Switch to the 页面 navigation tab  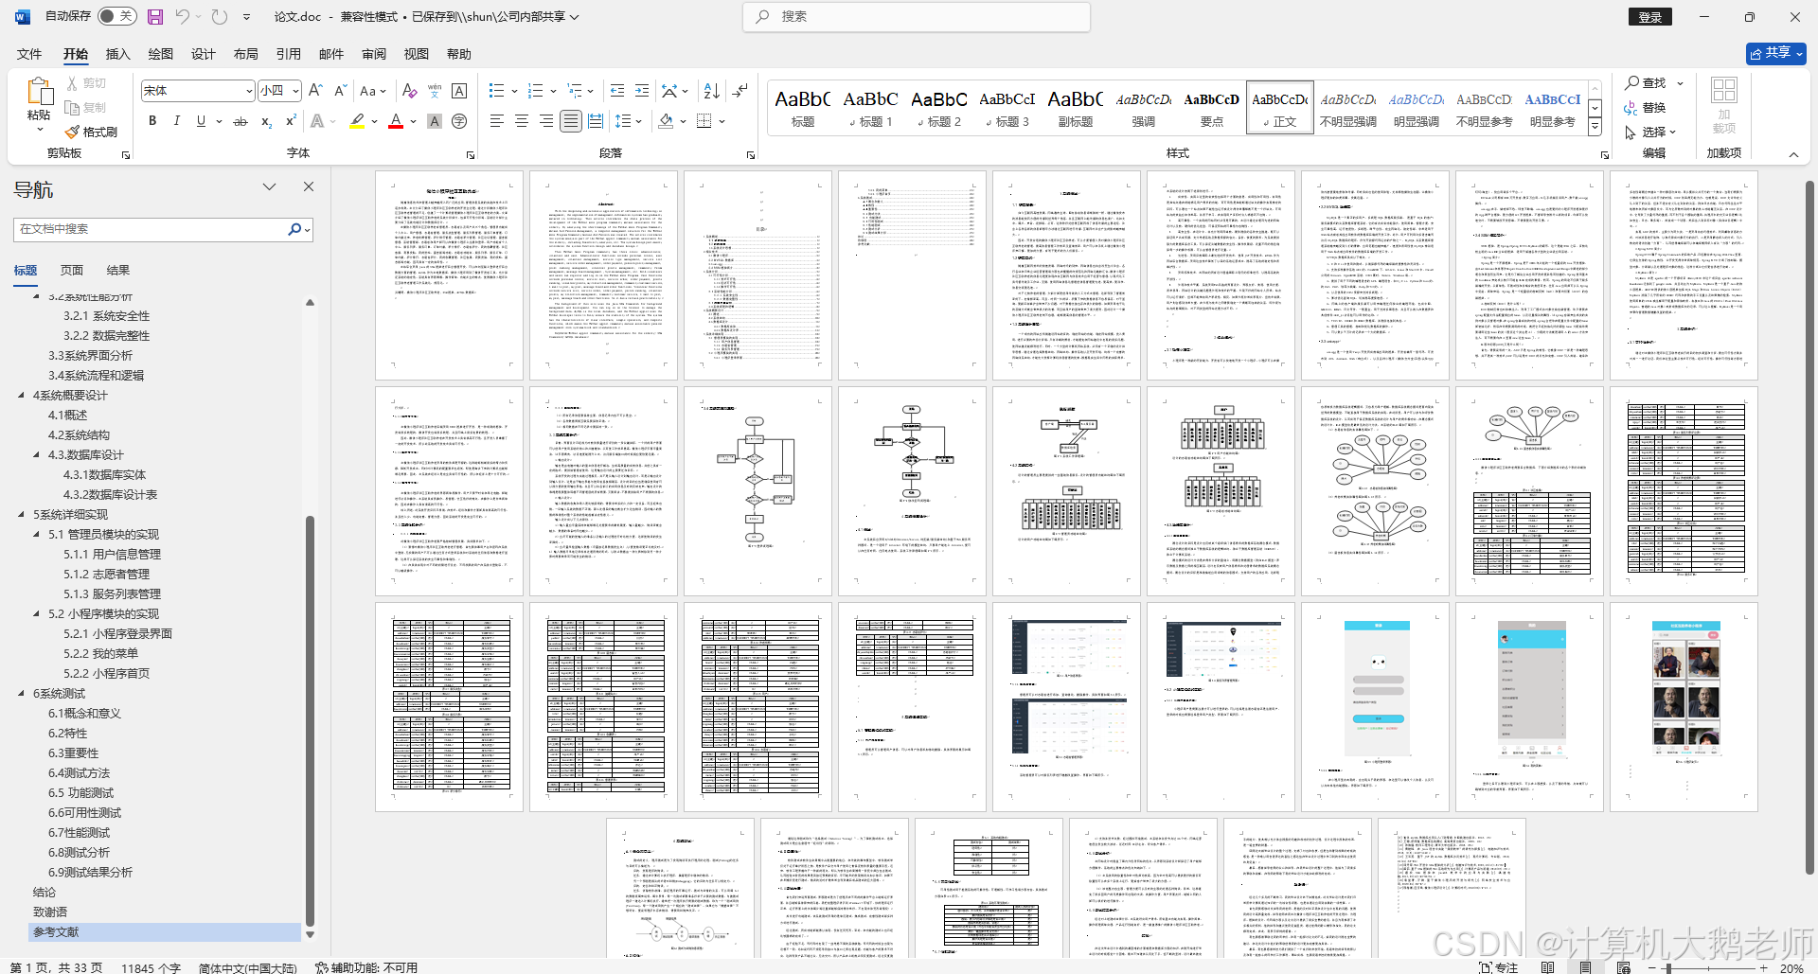(x=72, y=271)
